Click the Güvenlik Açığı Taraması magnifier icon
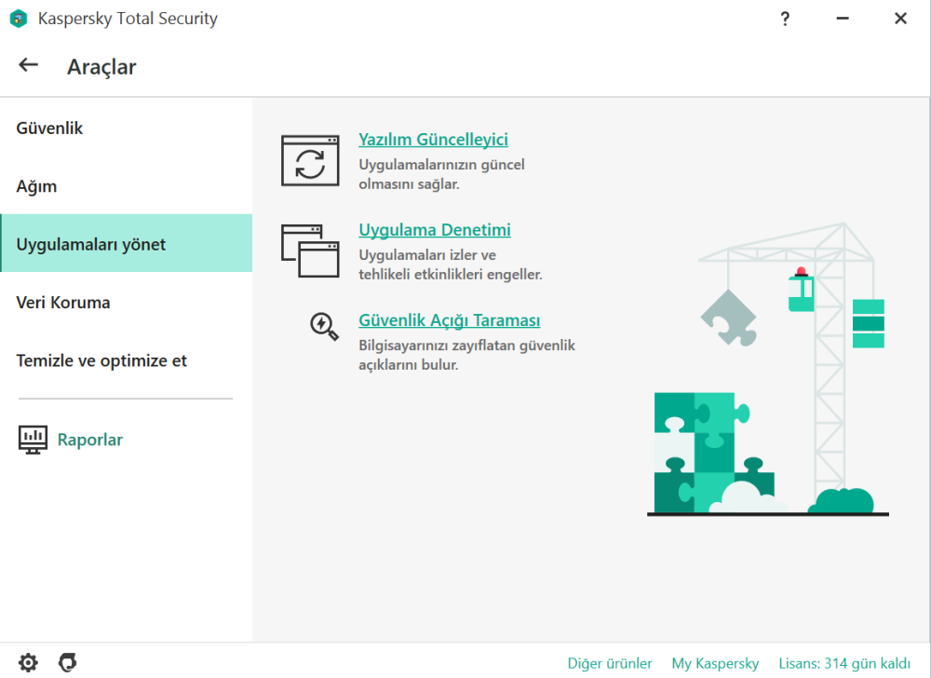The image size is (931, 678). [x=324, y=326]
